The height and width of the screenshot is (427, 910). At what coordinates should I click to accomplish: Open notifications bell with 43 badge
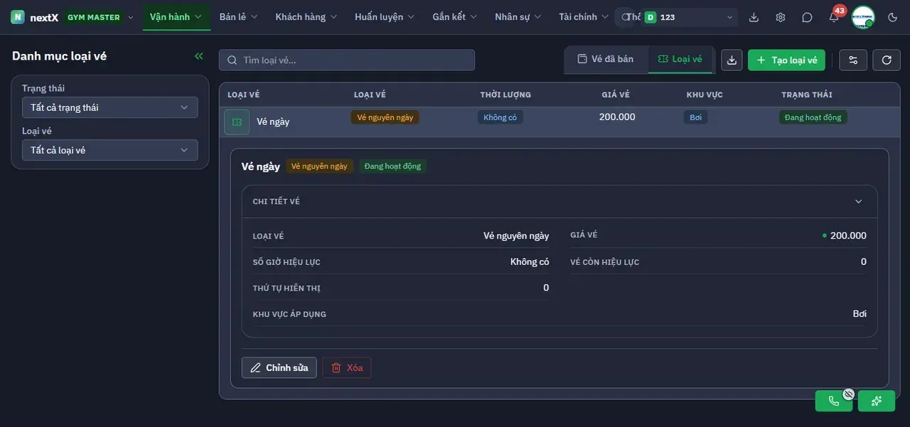pos(834,17)
